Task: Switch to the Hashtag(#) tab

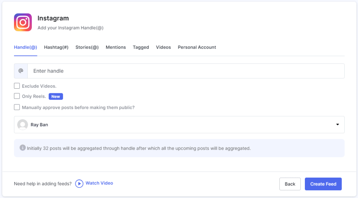Action: tap(56, 47)
